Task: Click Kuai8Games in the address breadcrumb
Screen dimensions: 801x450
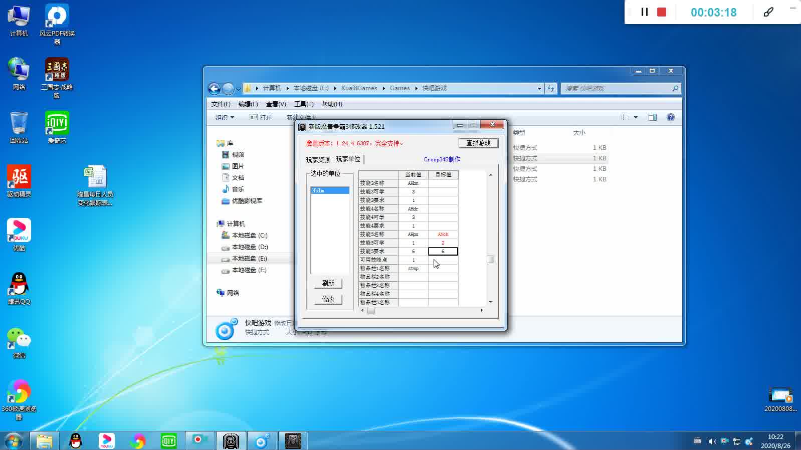Action: click(359, 88)
